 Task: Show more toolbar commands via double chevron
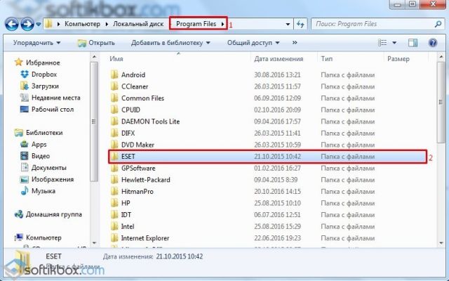coord(295,43)
